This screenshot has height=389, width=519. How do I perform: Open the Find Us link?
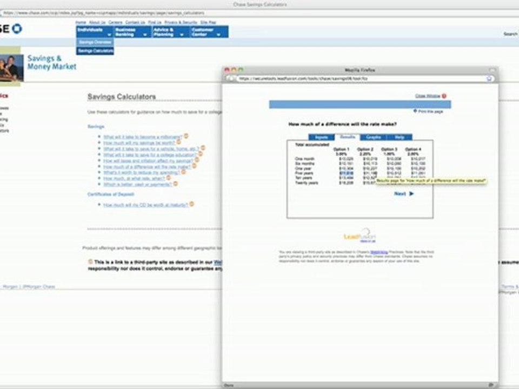[155, 23]
